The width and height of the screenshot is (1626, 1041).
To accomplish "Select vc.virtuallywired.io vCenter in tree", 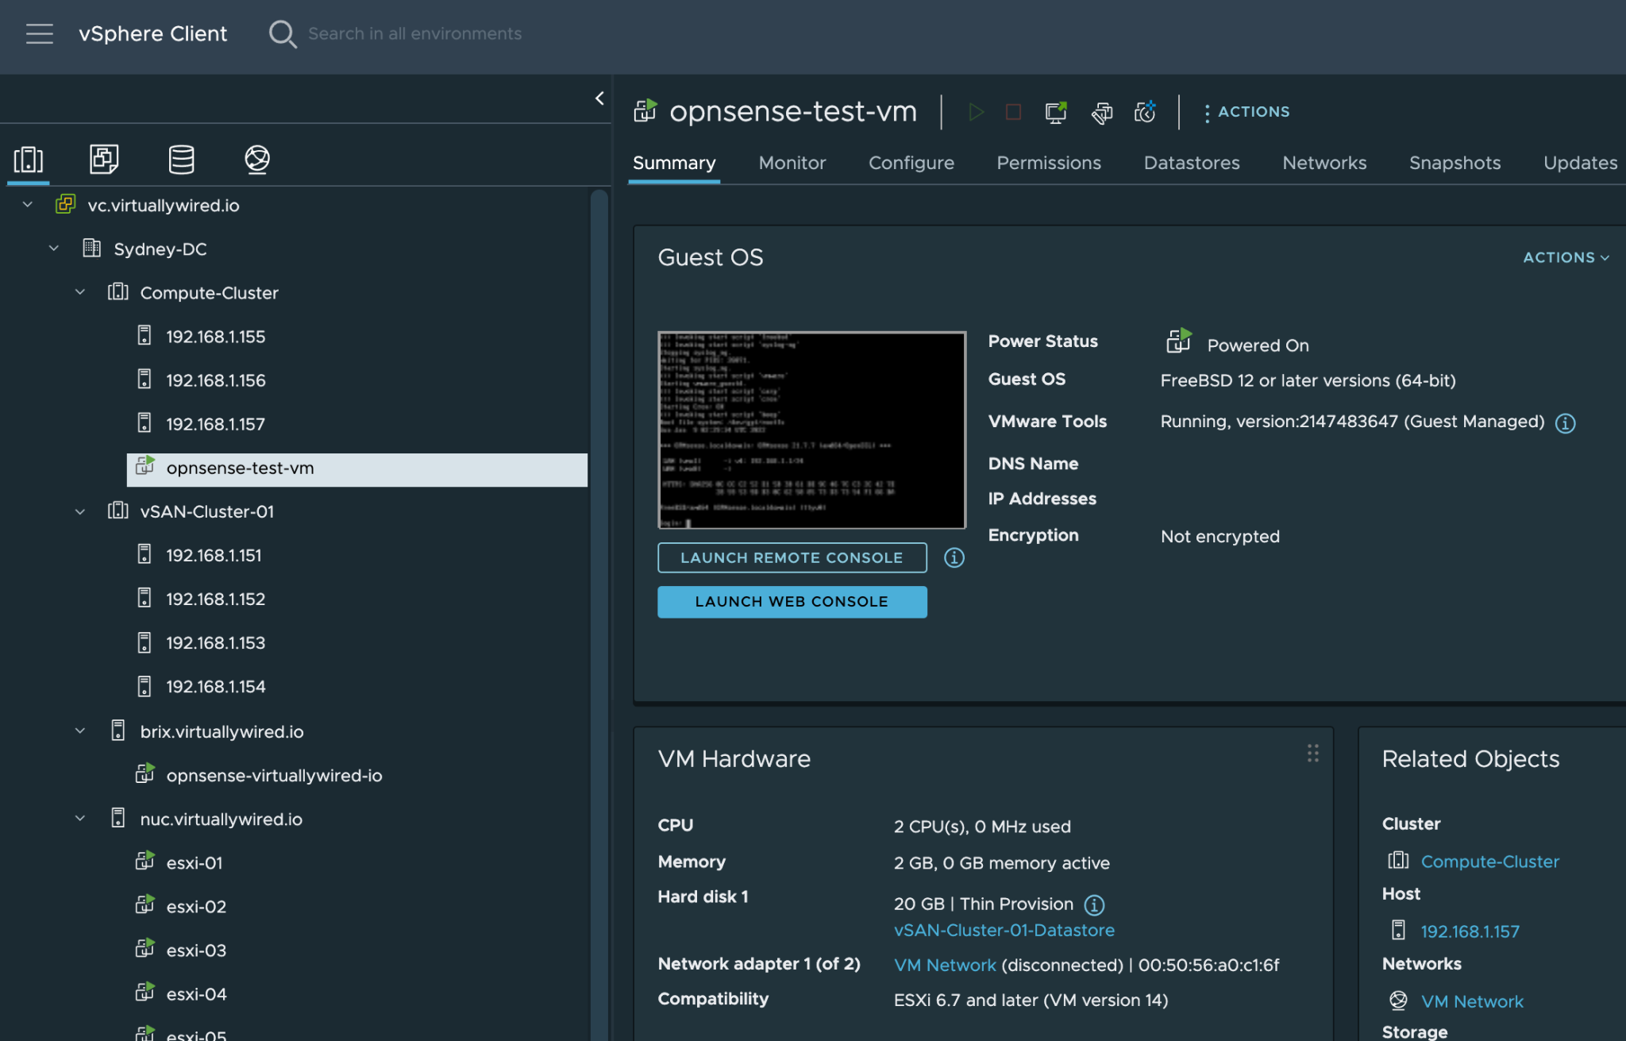I will (163, 205).
